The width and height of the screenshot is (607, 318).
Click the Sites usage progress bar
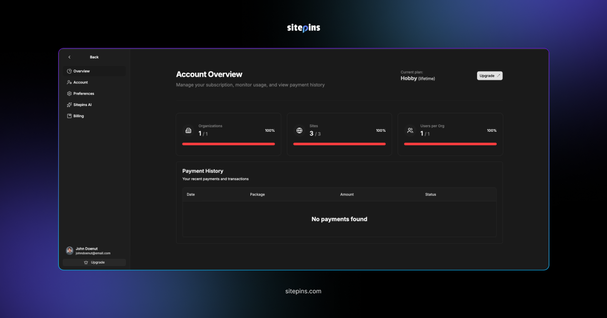point(339,144)
